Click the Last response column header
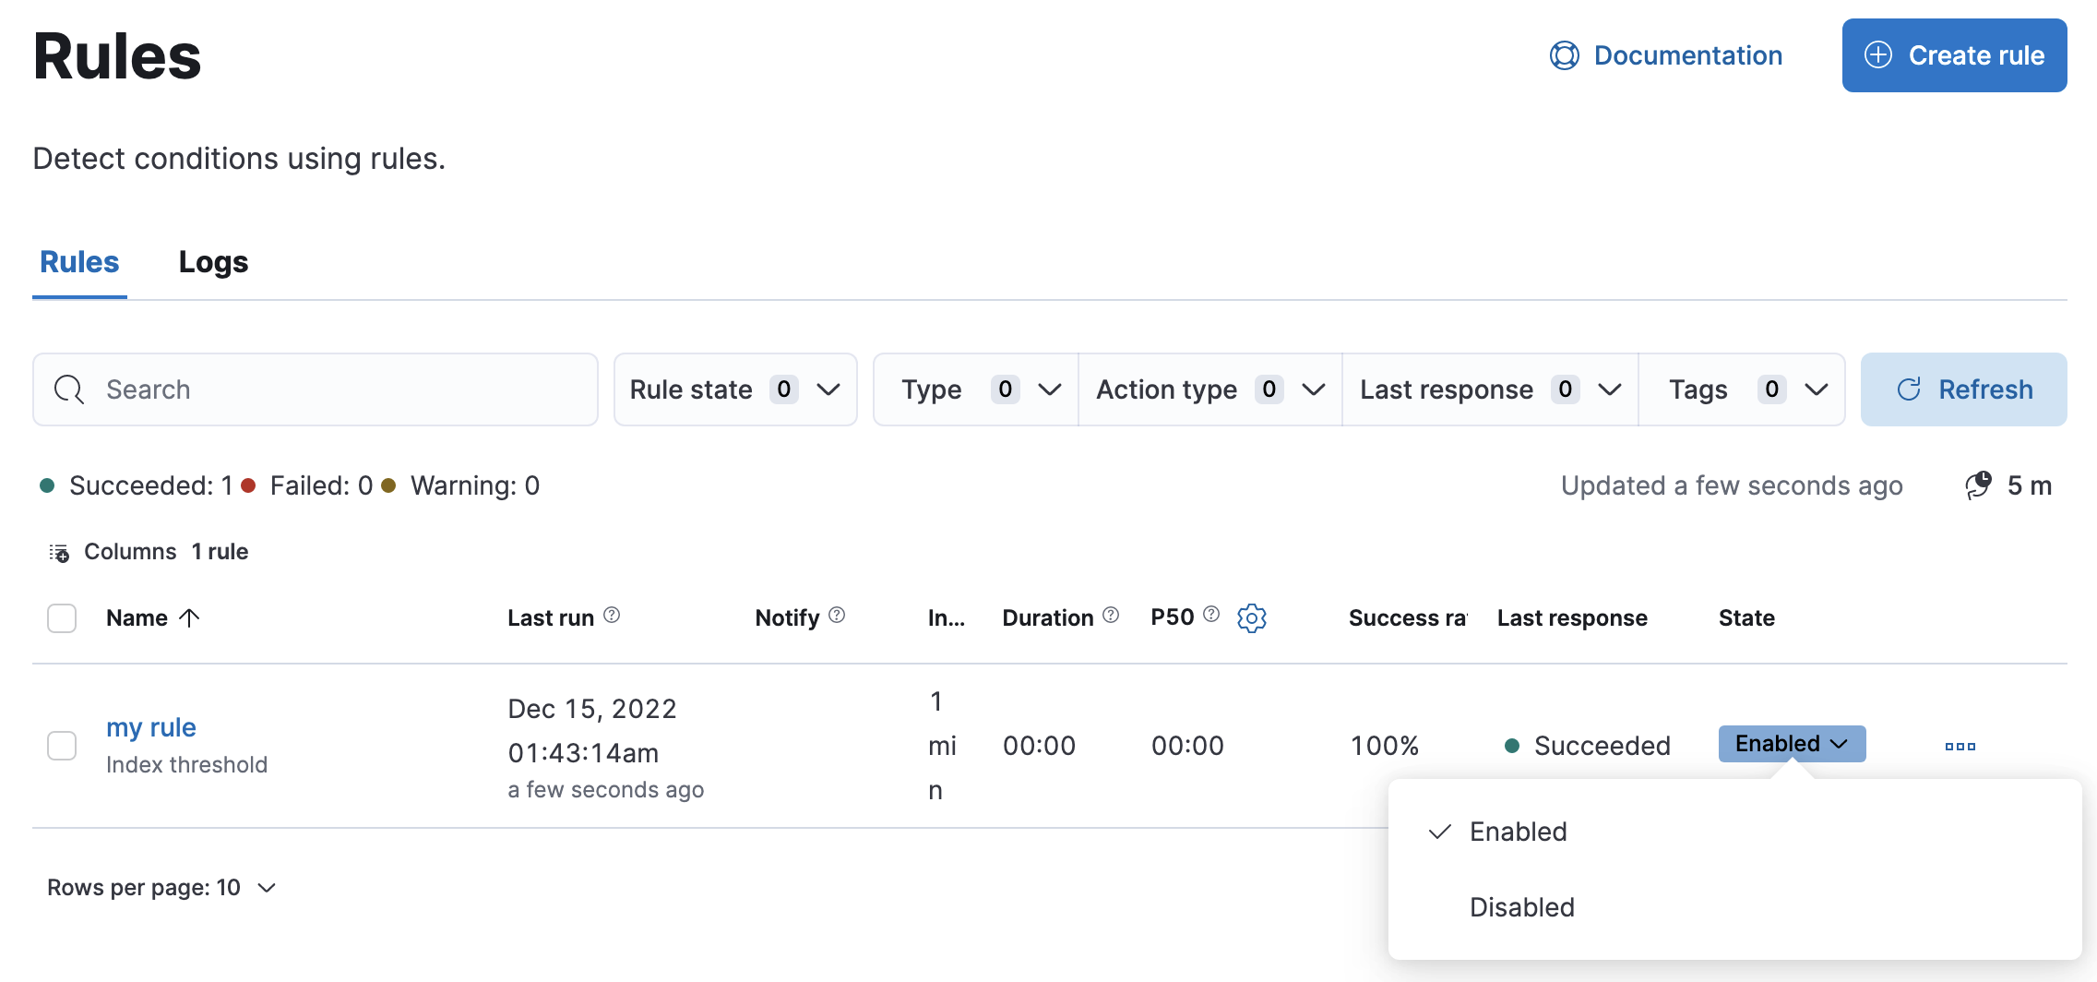The height and width of the screenshot is (982, 2097). [x=1572, y=617]
